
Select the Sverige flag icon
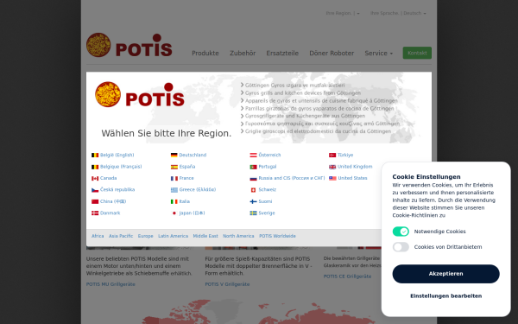253,213
